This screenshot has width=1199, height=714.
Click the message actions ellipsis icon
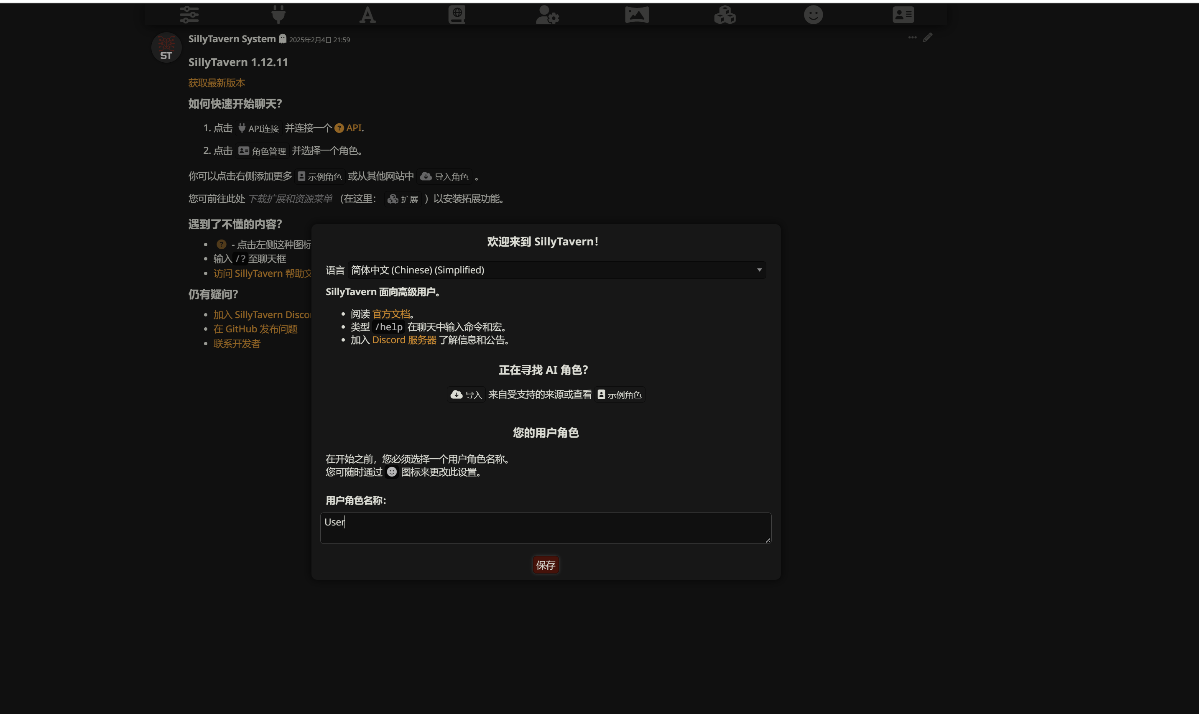pyautogui.click(x=912, y=38)
